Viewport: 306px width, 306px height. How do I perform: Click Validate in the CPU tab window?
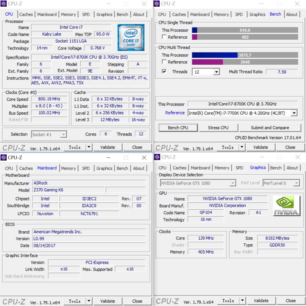[108, 147]
